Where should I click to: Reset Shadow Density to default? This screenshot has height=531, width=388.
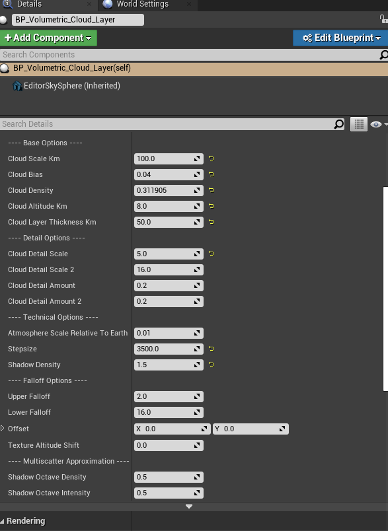[212, 365]
